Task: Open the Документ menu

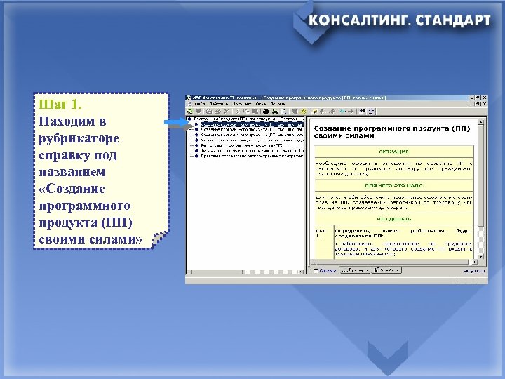Action: tap(241, 104)
